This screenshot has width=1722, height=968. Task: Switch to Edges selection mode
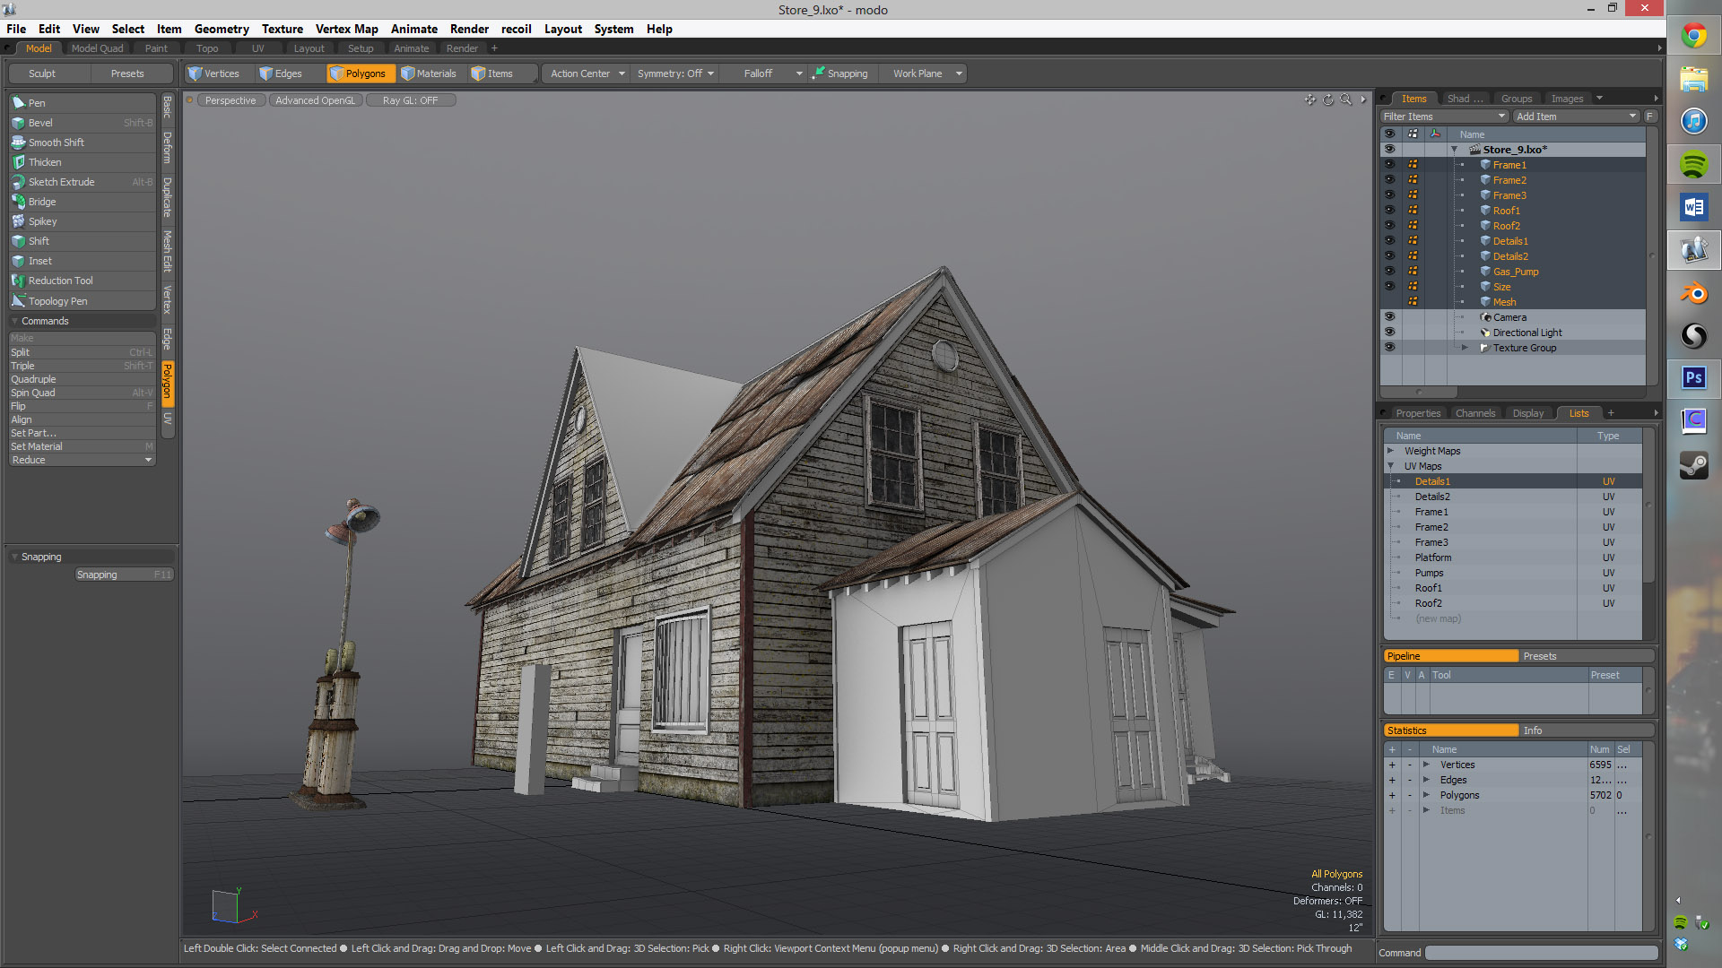[281, 73]
